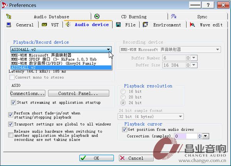Toggle Perform short fade-in/out checkbox

tap(11, 115)
